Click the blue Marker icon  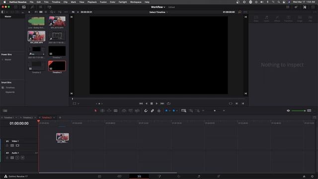173,110
